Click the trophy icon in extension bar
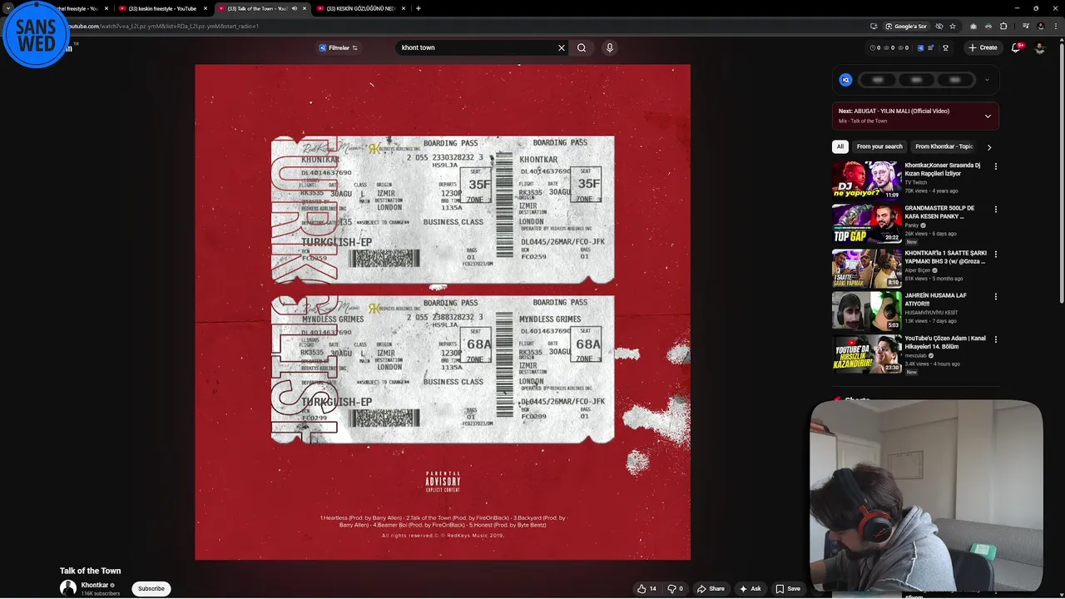This screenshot has height=599, width=1065. coord(945,47)
